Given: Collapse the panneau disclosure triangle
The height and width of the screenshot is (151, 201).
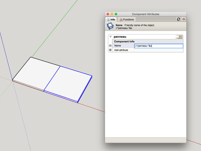Looking at the screenshot, I should click(111, 37).
